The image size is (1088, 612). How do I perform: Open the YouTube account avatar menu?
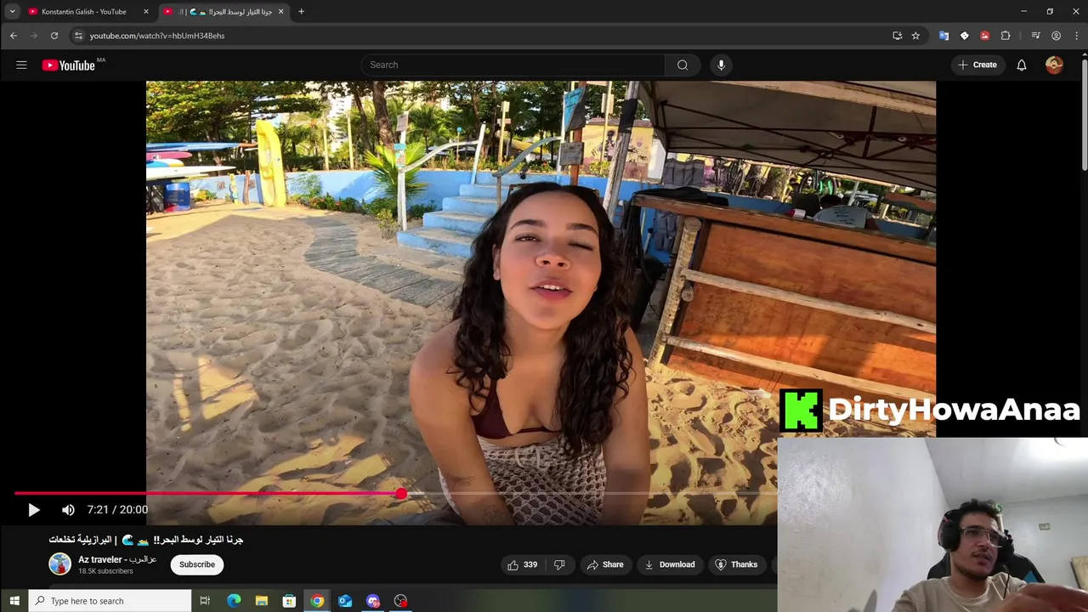[x=1054, y=65]
